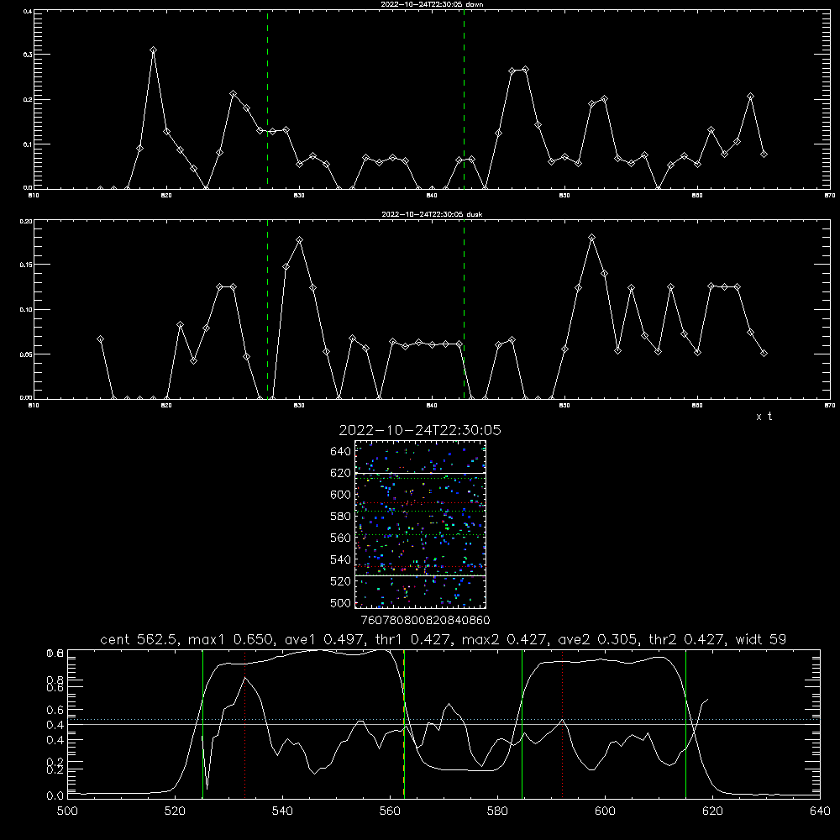Click the red dotted line at 592 in bottom plot
840x840 pixels.
563,724
